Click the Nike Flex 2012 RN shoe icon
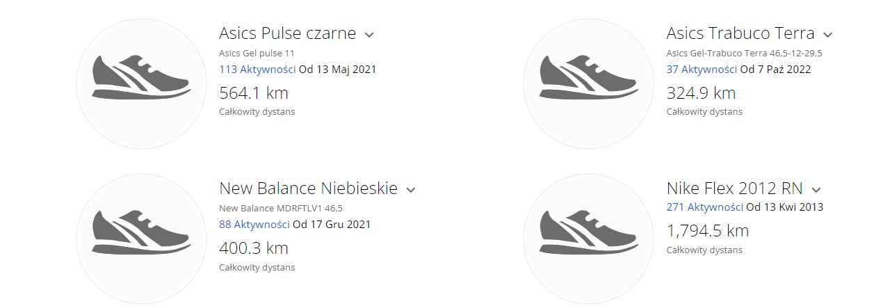 [x=588, y=239]
